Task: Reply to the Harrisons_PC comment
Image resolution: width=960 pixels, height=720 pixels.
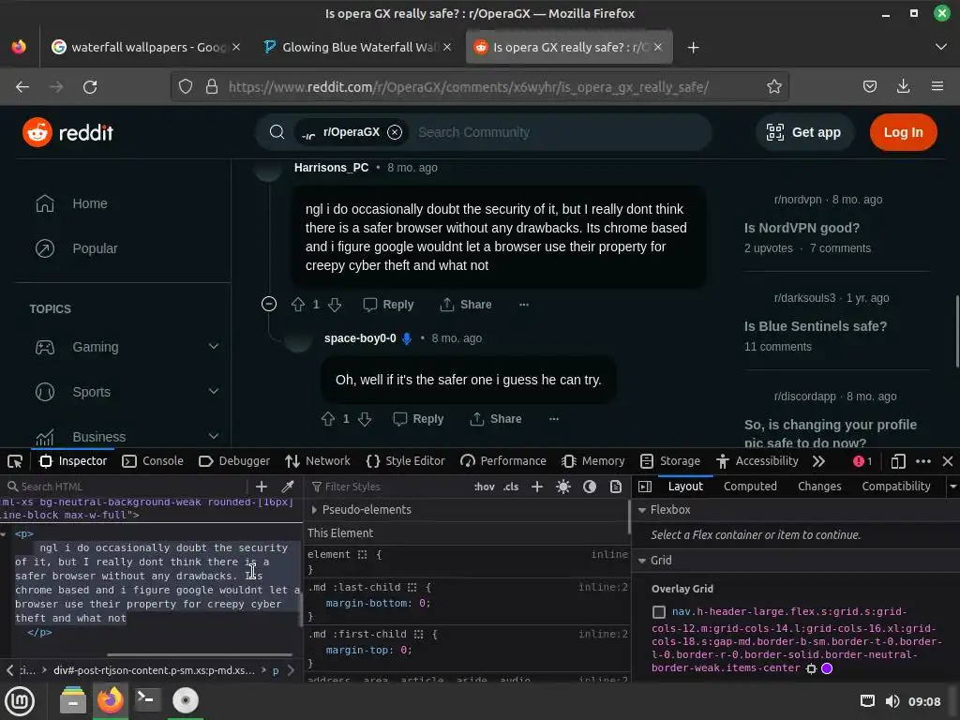Action: (388, 305)
